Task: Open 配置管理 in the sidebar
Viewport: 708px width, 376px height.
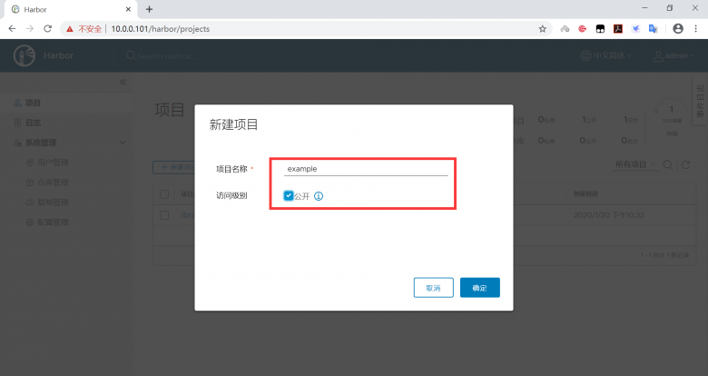Action: 53,223
